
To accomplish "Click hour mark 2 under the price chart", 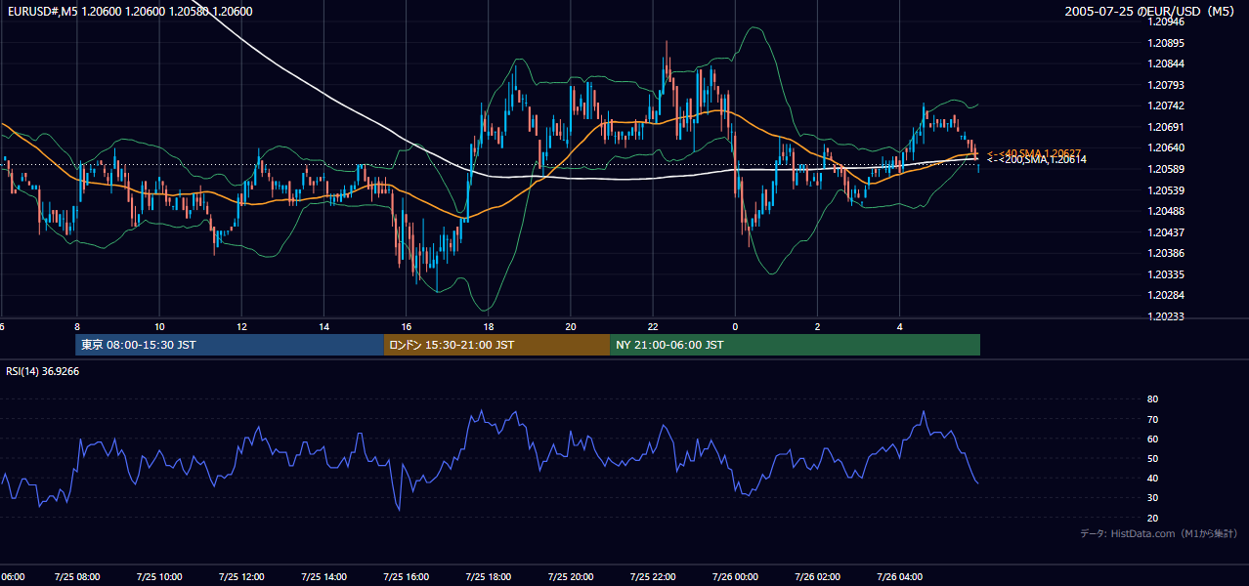I will tap(817, 327).
